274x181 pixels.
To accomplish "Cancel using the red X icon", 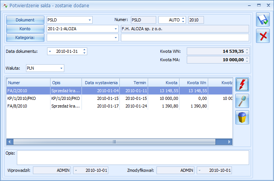I will (263, 36).
